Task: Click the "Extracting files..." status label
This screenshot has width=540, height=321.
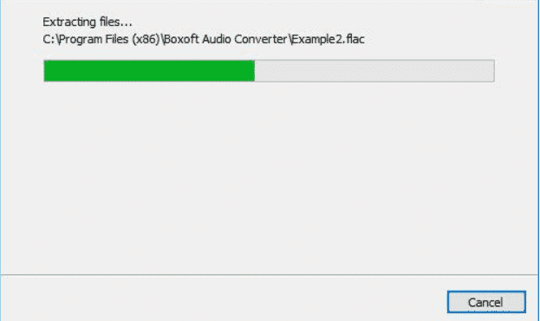Action: click(88, 22)
